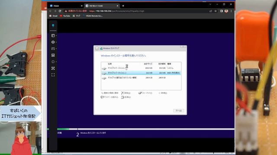
Task: Open the Gmail bookmark
Action: (53, 16)
